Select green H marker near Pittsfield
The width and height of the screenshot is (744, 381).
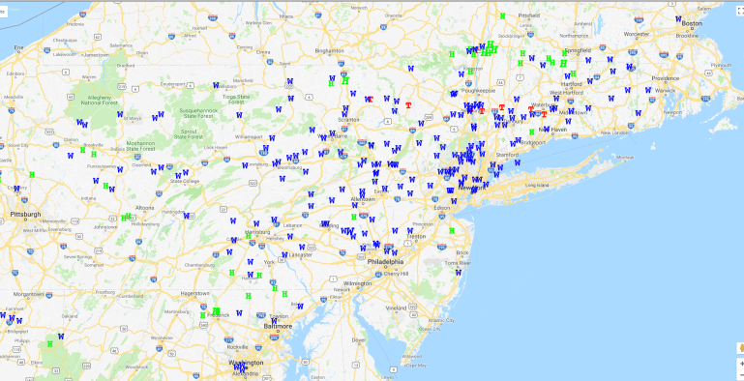pos(502,16)
